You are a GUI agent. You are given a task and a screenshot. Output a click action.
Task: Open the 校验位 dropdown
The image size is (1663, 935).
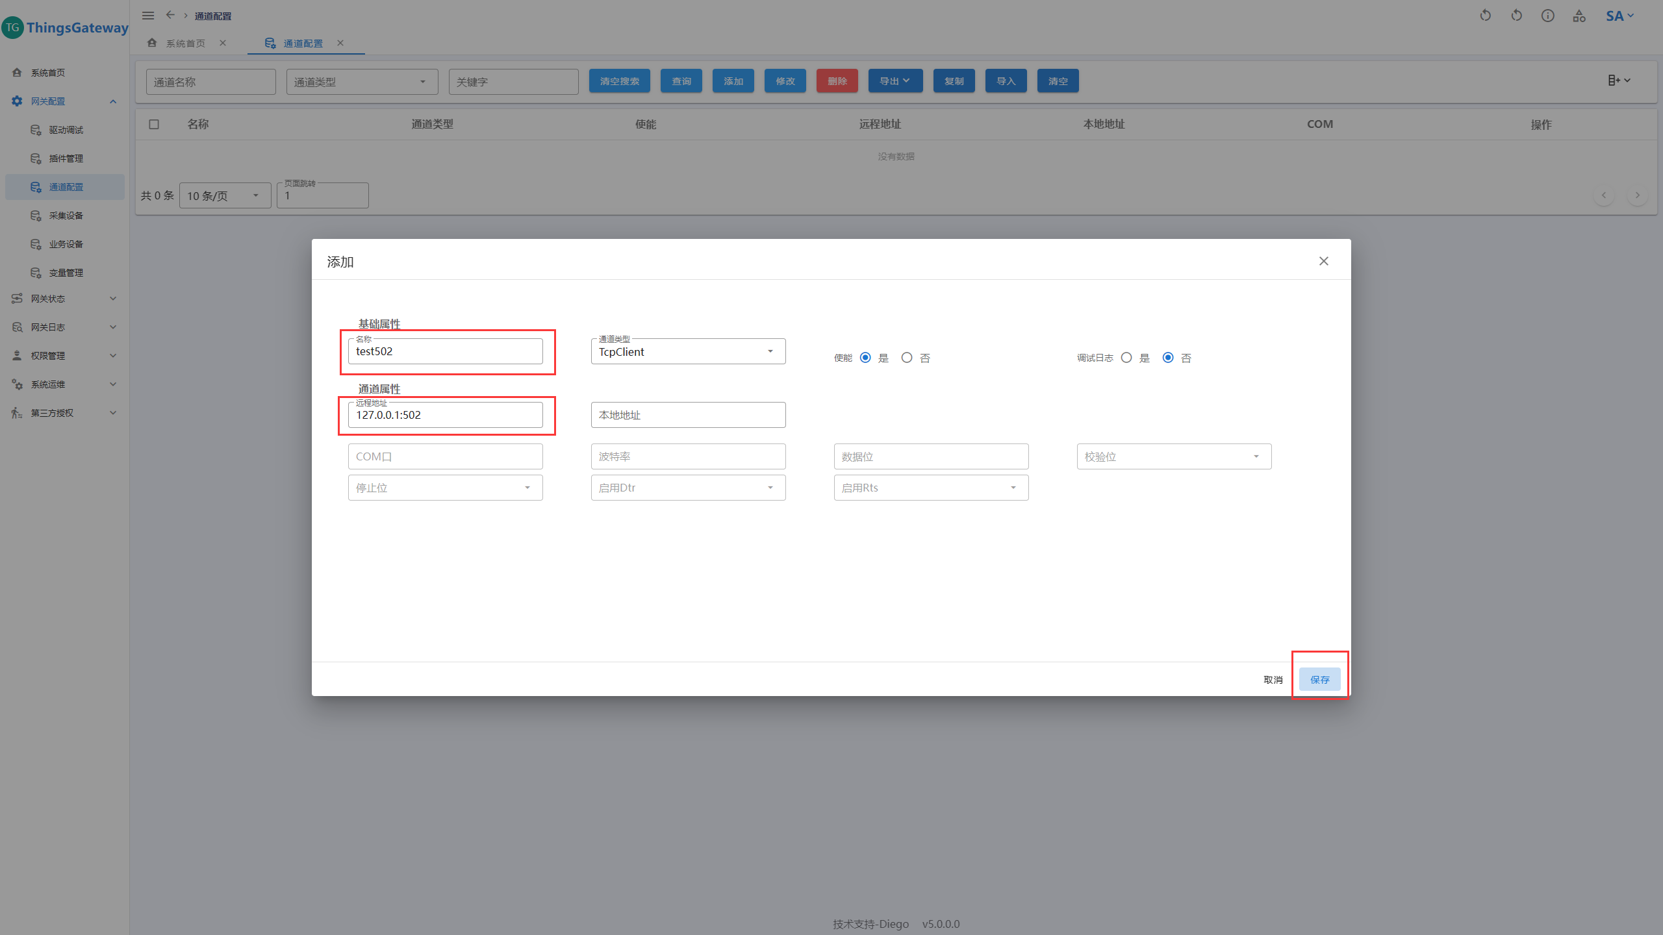click(x=1173, y=456)
